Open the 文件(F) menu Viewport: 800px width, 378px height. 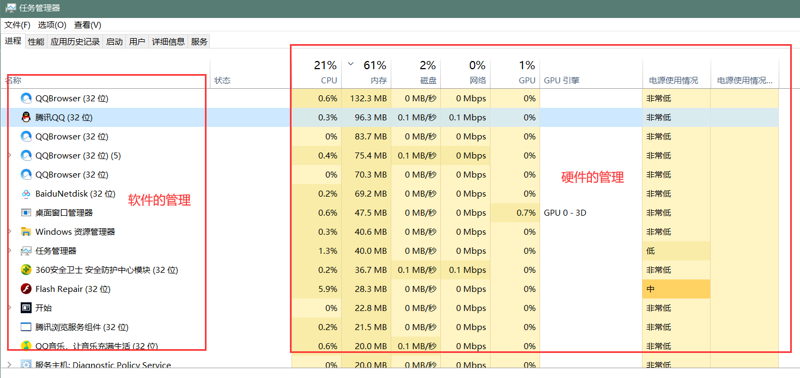coord(17,25)
